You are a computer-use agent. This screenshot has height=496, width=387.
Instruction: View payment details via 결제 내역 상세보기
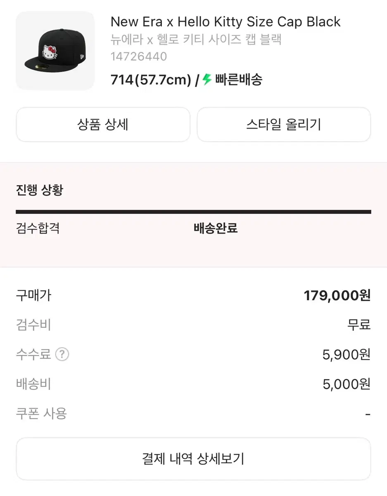point(193,459)
